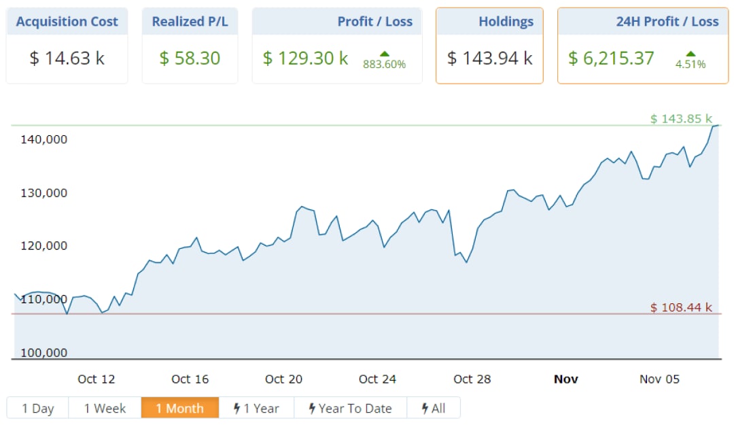Click the Realized P/L value $58.30

click(190, 58)
